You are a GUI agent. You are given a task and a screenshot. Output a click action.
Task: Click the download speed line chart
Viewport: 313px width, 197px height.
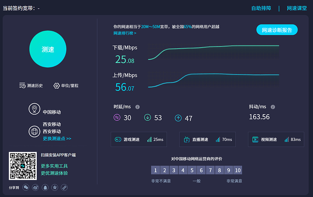(x=214, y=52)
